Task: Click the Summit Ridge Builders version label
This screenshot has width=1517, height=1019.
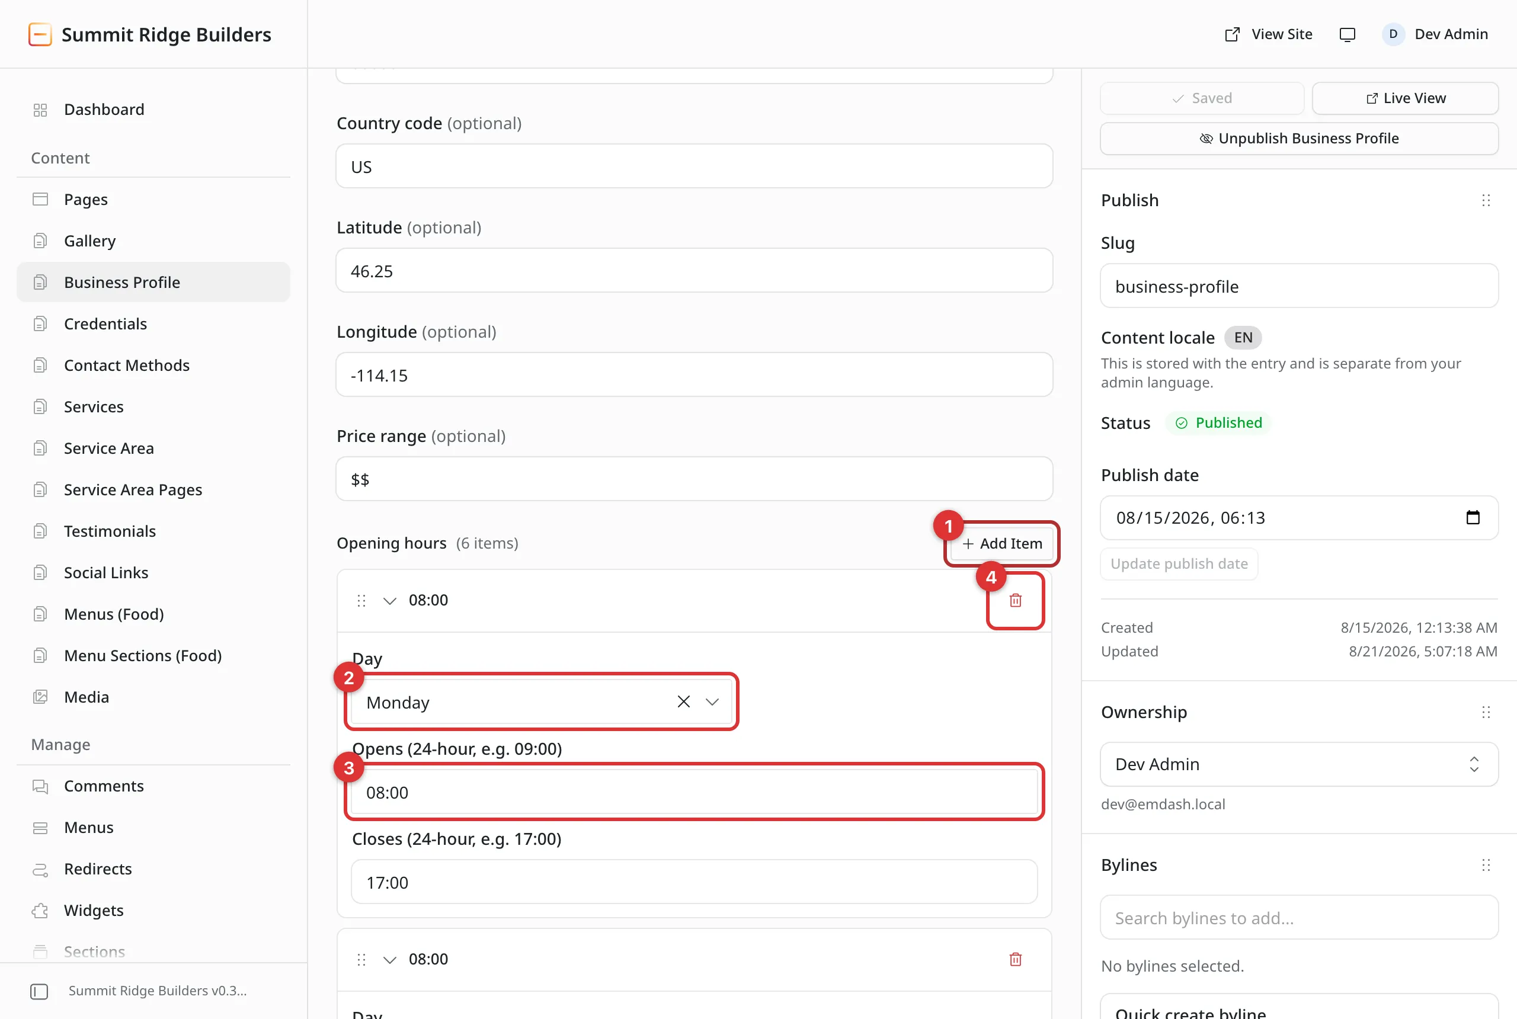Action: [157, 991]
